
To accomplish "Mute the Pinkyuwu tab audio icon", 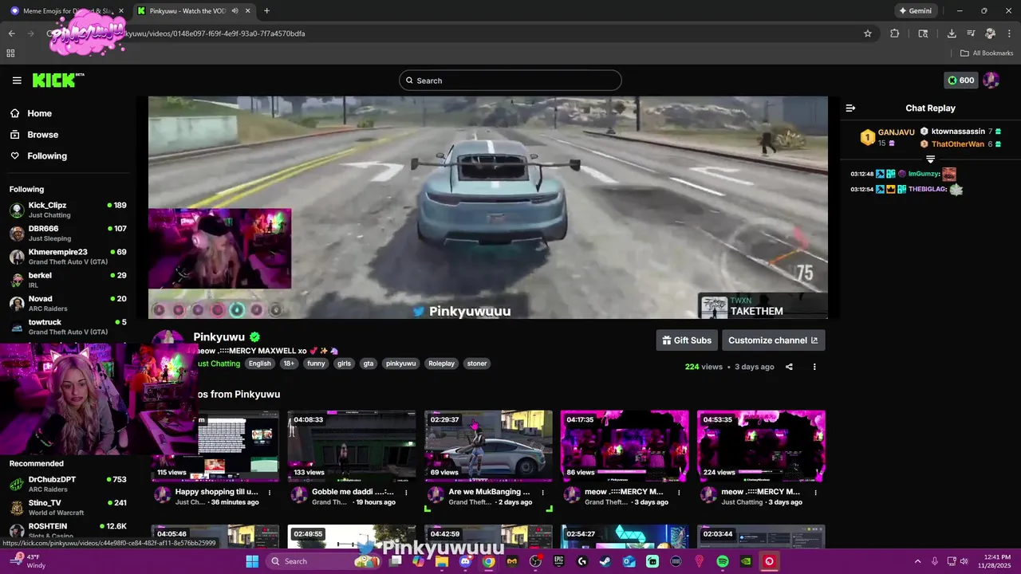I will tap(235, 11).
